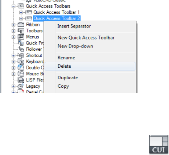The image size is (169, 155).
Task: Expand the Quick Access Toolbar 2 node
Action: click(21, 18)
